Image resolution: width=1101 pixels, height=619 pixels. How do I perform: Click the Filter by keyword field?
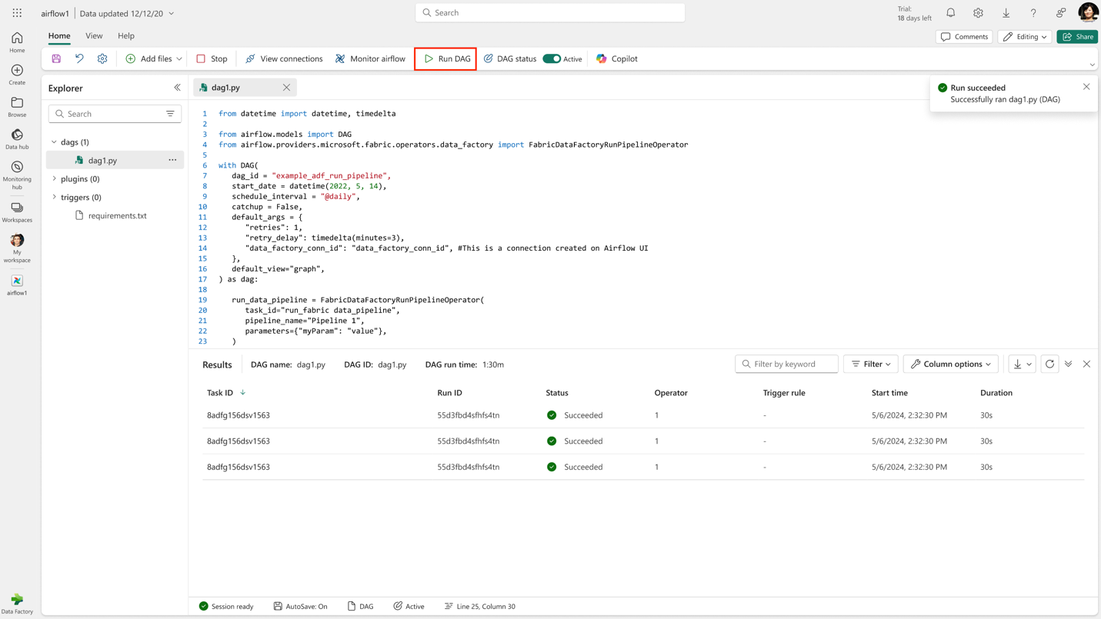click(x=786, y=364)
